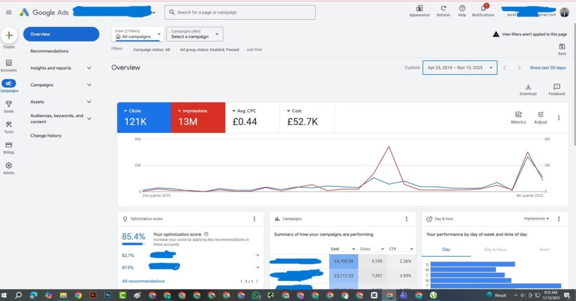Viewport: 576px width, 301px height.
Task: Open chart card more options menu
Action: pos(559,118)
